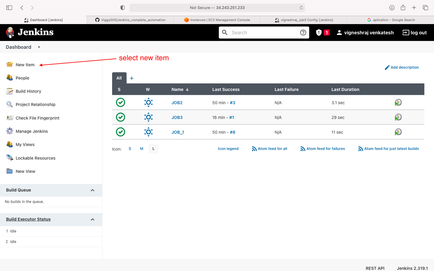Screen dimensions: 434x271
Task: Open the Manage Jenkins gear icon
Action: pos(10,131)
